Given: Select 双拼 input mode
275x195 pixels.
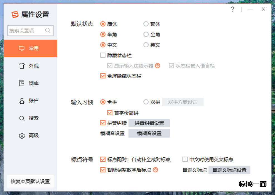Looking at the screenshot, I should (x=146, y=102).
